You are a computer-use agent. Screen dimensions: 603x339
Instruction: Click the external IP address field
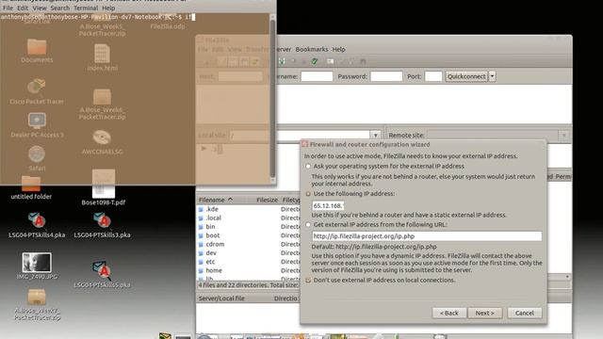click(328, 205)
